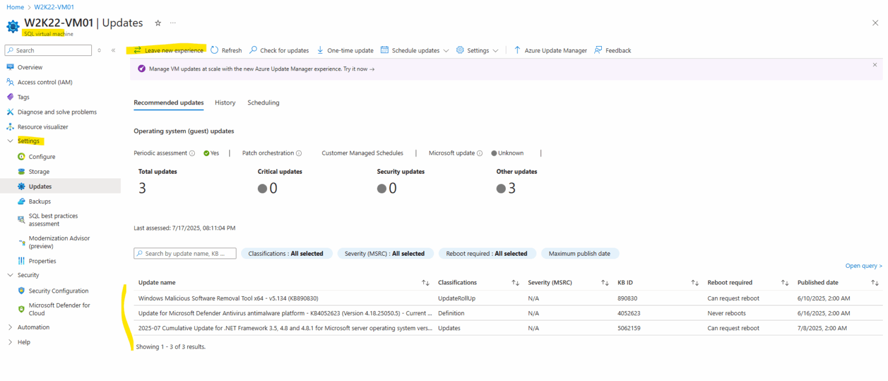The width and height of the screenshot is (888, 381).
Task: Open the Scheduling tab
Action: click(263, 103)
